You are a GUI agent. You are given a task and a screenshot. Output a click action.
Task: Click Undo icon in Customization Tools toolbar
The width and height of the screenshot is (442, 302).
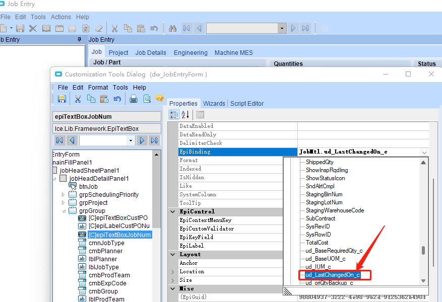tap(117, 99)
